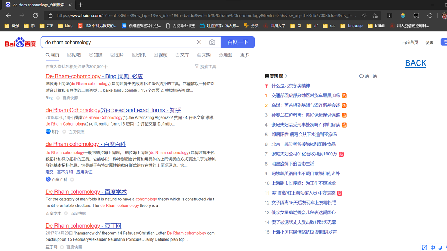Switch to the 地图 tab

coord(226,55)
